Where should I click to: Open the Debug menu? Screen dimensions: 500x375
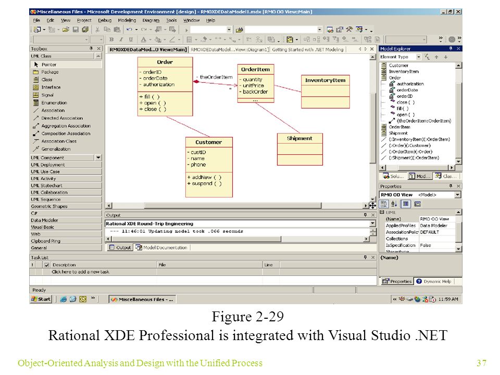105,20
